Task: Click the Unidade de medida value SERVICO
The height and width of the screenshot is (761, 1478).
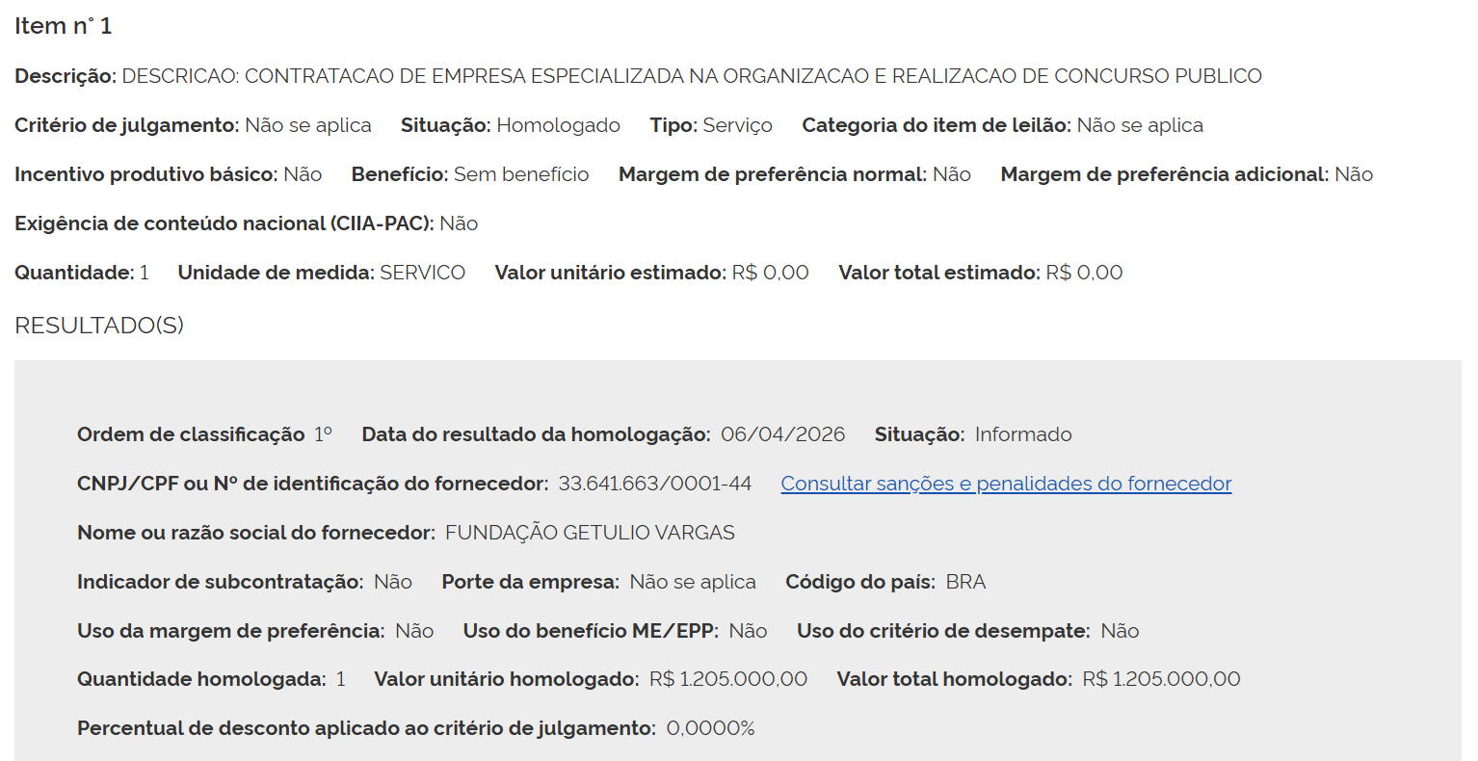Action: click(x=422, y=273)
